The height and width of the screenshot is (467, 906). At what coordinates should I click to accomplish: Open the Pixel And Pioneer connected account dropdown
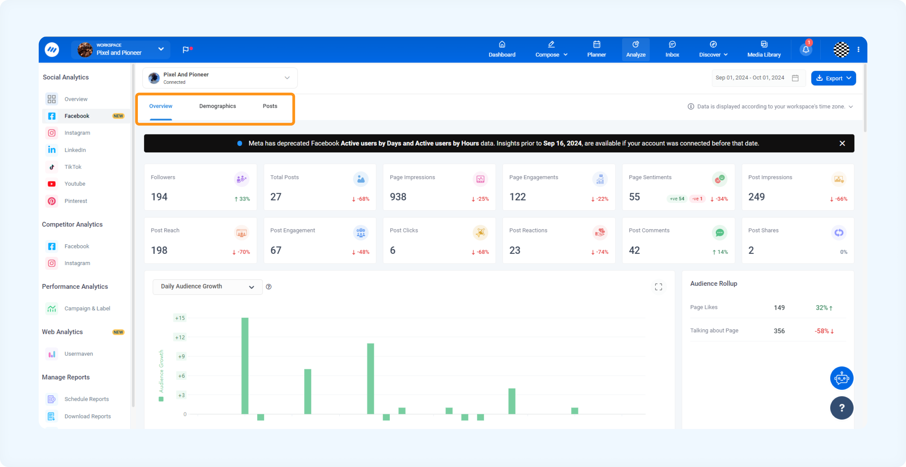click(x=220, y=78)
